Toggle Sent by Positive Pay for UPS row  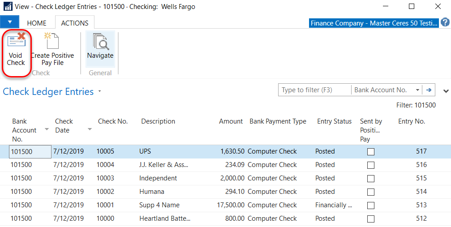pos(371,152)
